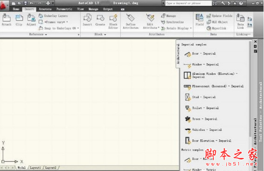Click the tool palette vertical scrollbar
Screen dimensions: 264x171
click(251, 89)
